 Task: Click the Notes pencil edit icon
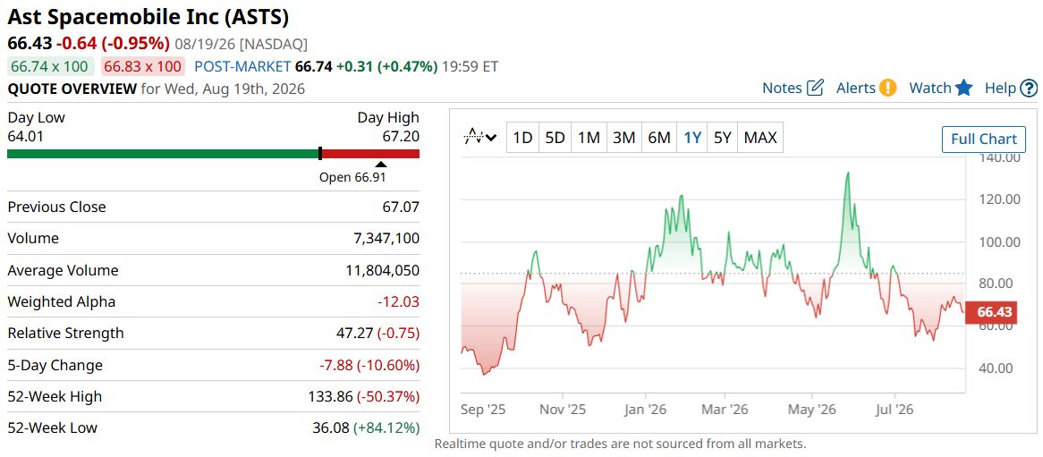pyautogui.click(x=815, y=88)
